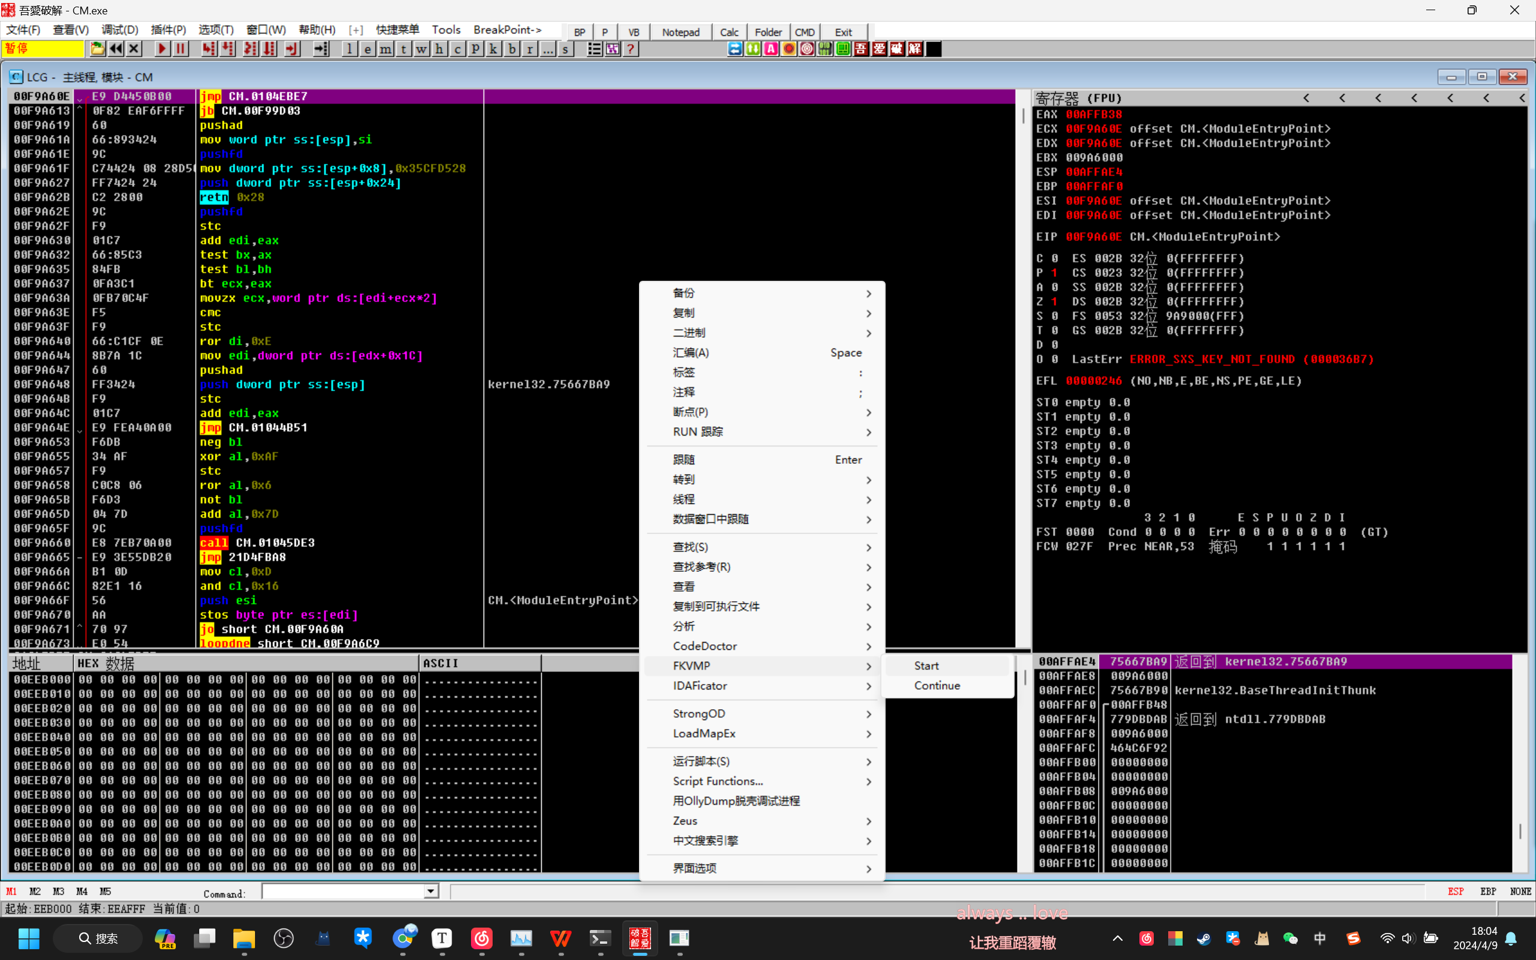1536x960 pixels.
Task: Open the BreakPoint-> menu
Action: coord(507,30)
